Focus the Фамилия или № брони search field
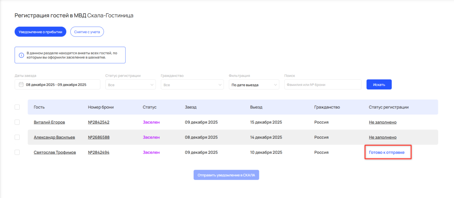 tap(323, 85)
